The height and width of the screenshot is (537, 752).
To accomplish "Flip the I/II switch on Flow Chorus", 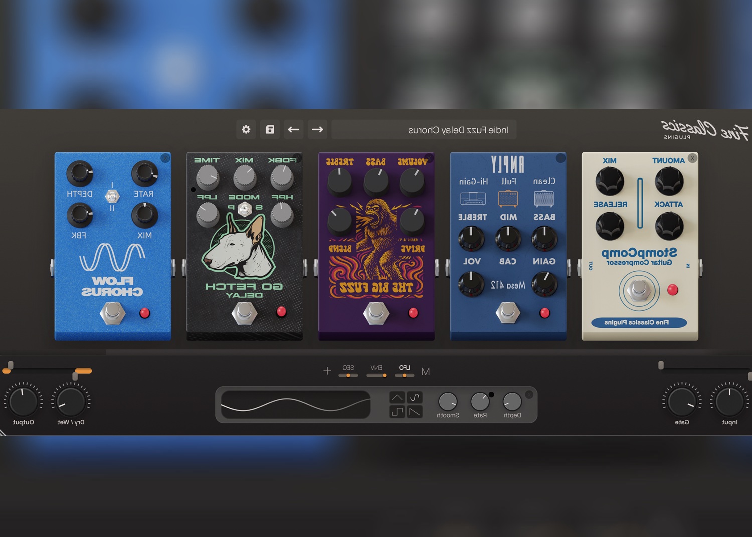I will click(x=112, y=196).
